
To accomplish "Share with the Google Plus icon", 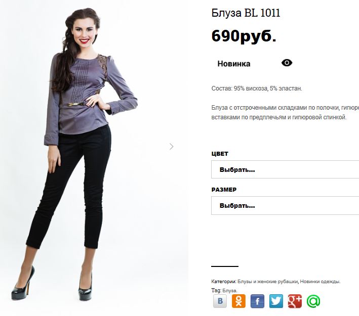I will point(295,301).
